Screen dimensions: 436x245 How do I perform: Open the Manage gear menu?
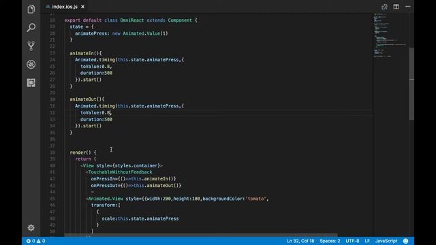pyautogui.click(x=31, y=228)
